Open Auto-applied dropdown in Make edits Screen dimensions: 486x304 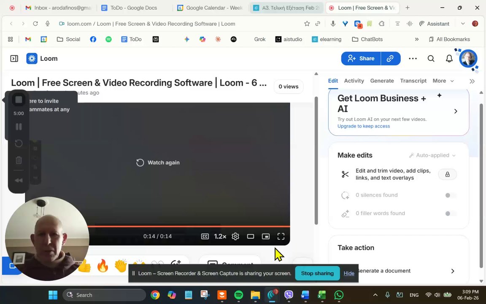(432, 155)
